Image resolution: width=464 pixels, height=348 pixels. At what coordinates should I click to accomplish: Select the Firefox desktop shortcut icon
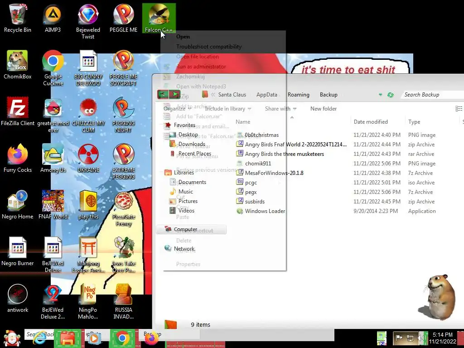click(18, 159)
